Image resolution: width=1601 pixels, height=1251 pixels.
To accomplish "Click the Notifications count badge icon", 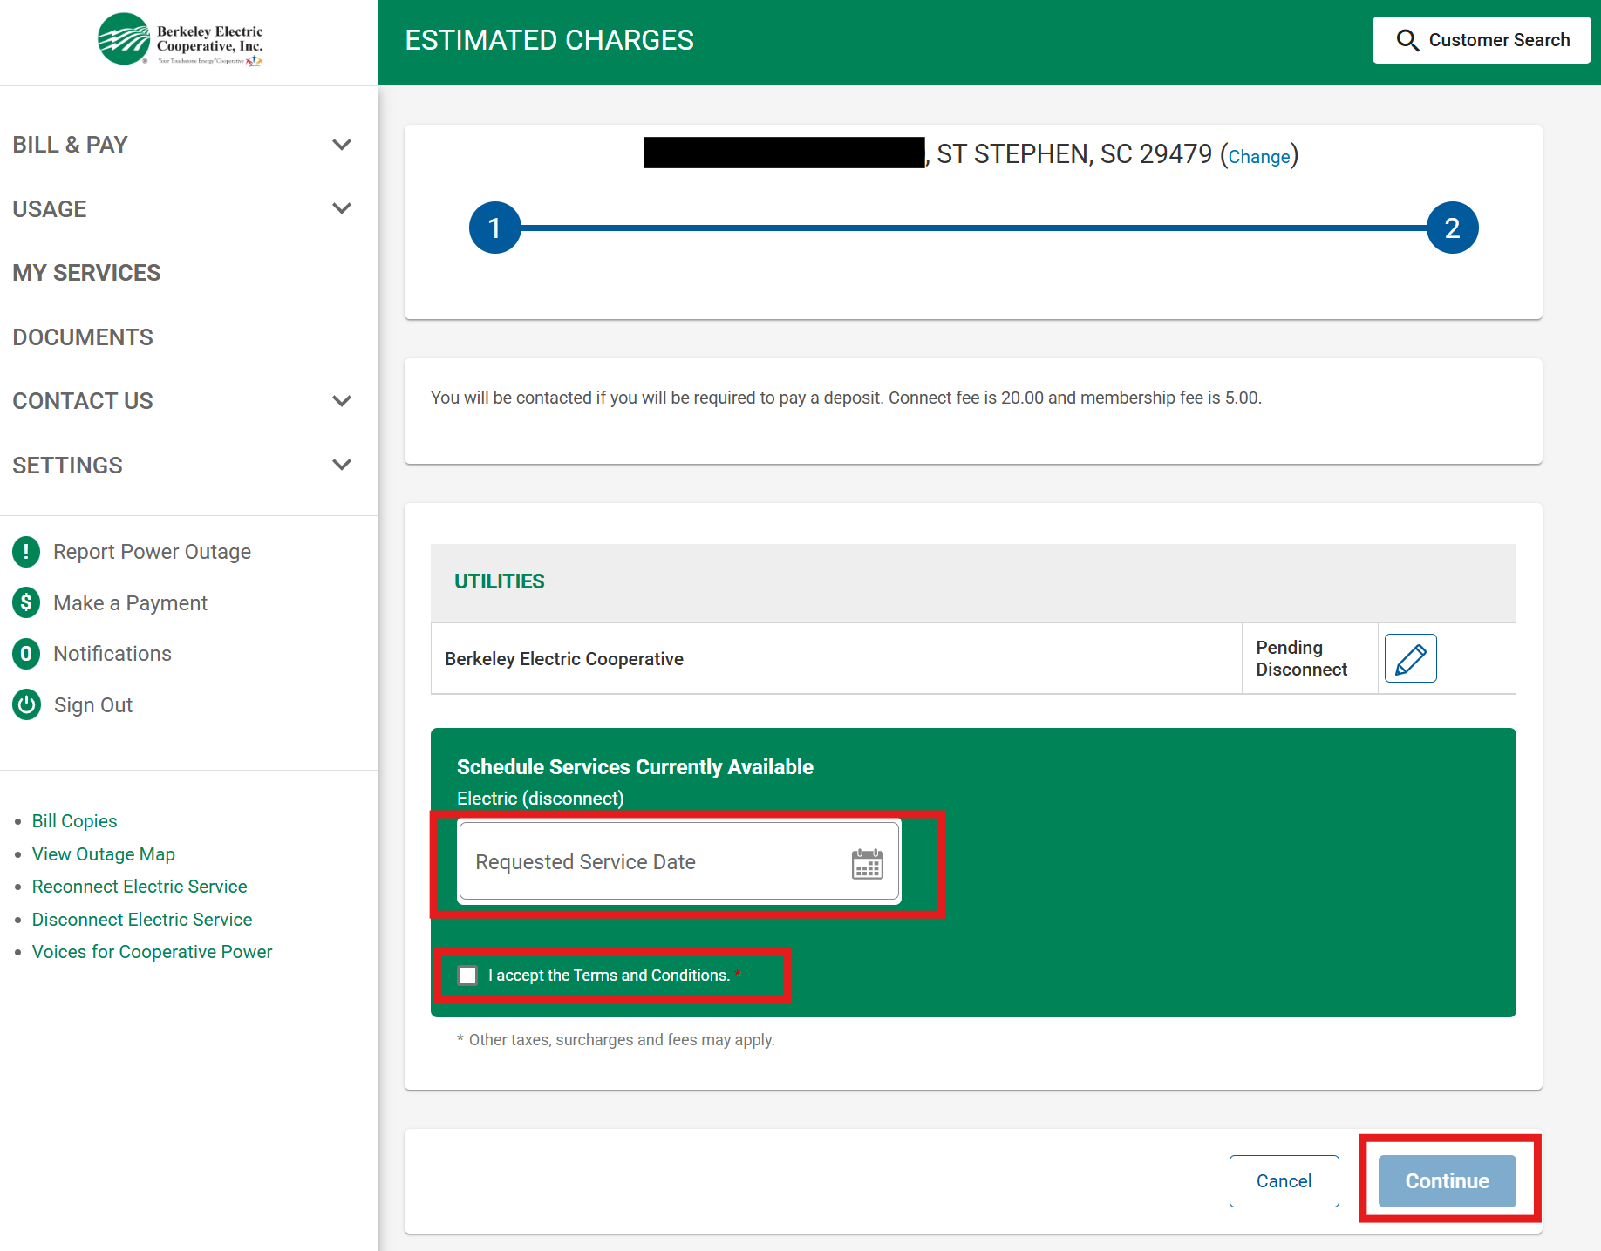I will 26,654.
